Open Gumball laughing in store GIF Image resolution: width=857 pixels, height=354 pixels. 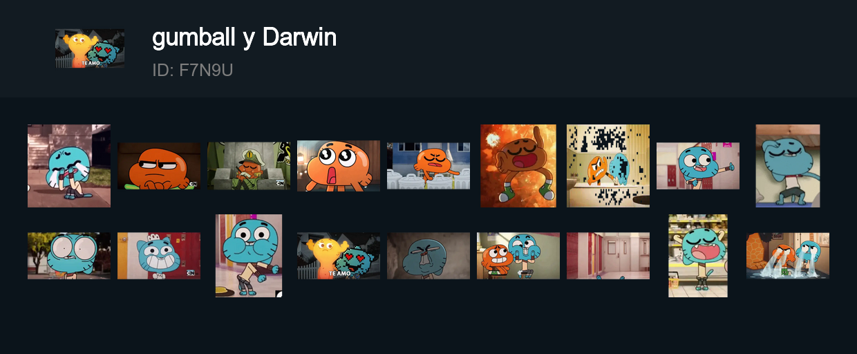[x=698, y=256]
